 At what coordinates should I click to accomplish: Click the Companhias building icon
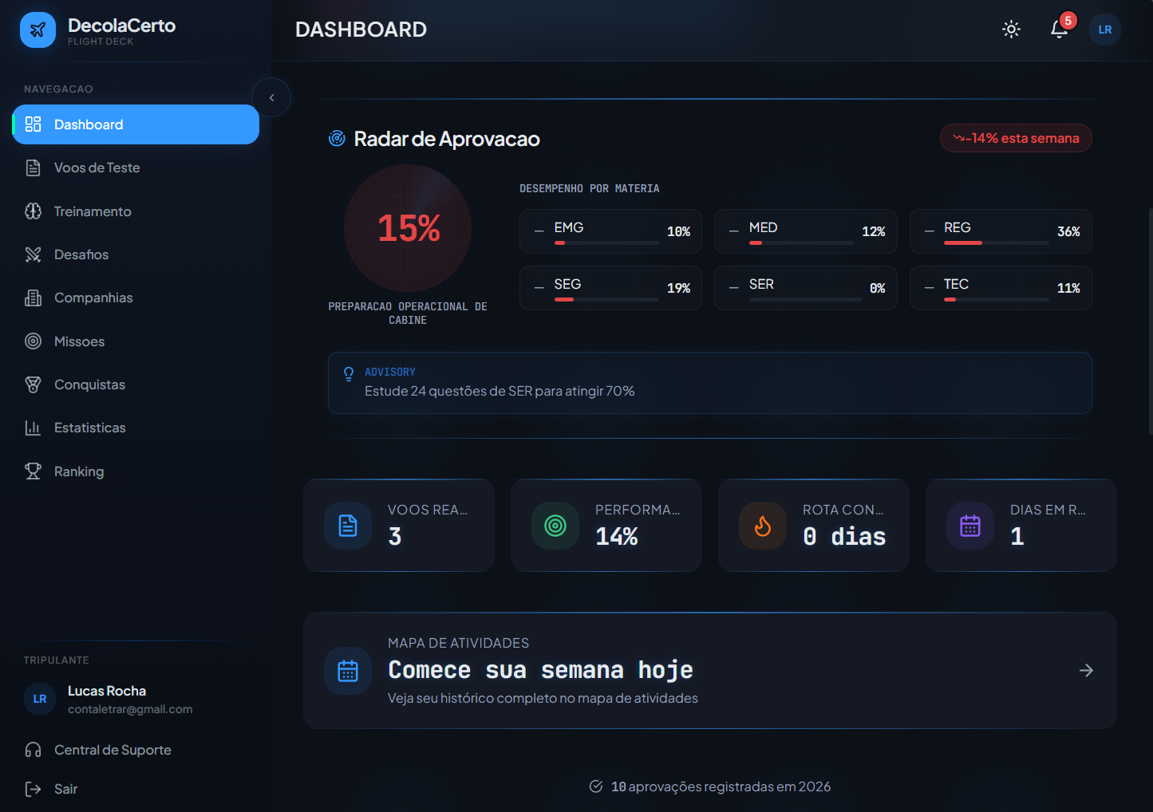33,298
